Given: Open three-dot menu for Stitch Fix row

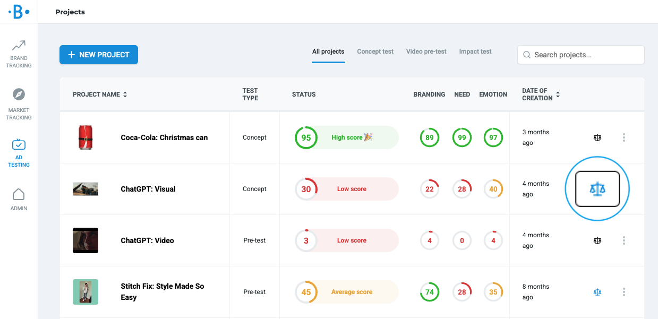Looking at the screenshot, I should (623, 292).
